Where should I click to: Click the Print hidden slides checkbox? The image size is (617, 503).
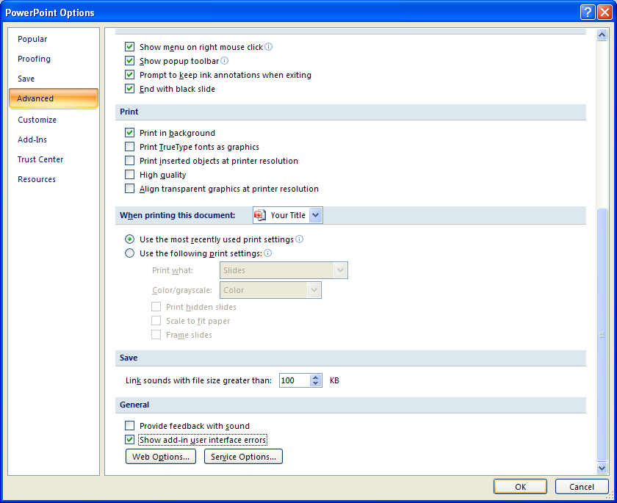pyautogui.click(x=156, y=307)
